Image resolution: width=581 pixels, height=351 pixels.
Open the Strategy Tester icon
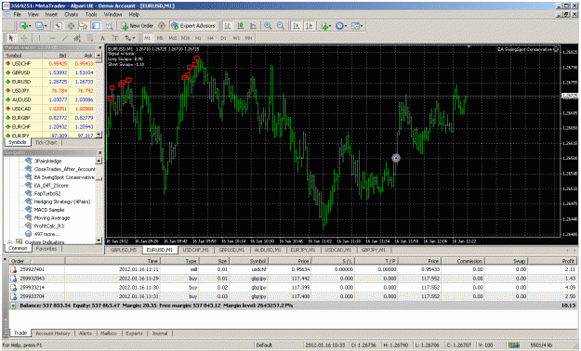click(109, 26)
